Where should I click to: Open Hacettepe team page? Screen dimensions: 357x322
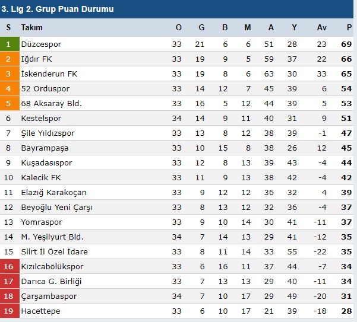tap(40, 311)
